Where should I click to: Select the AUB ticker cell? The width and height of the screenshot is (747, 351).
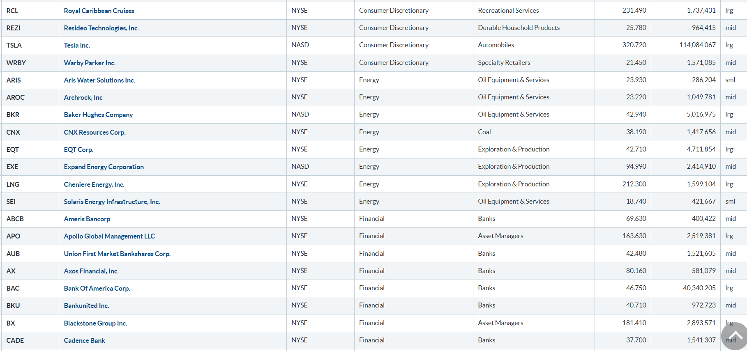30,254
